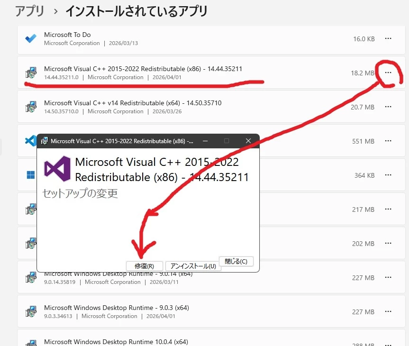Click the setup dialog title bar icon
Image resolution: width=409 pixels, height=346 pixels.
[x=45, y=141]
